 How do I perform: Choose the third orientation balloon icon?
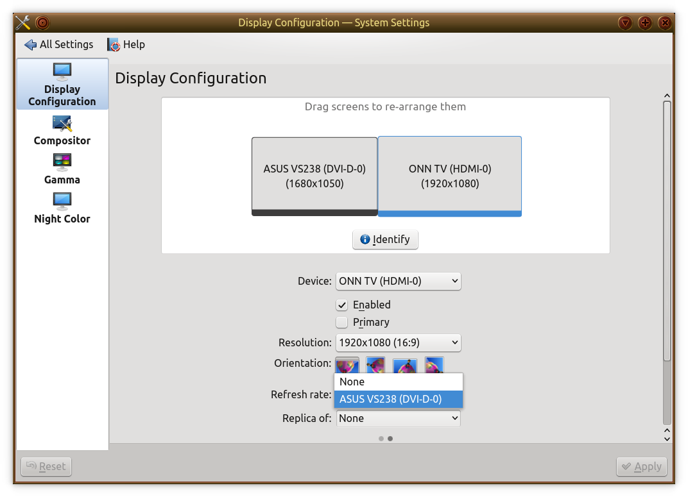pyautogui.click(x=404, y=366)
